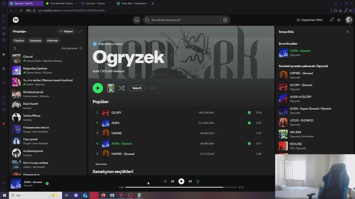Toggle repeat in bottom player bar
The image size is (355, 199).
point(198,181)
